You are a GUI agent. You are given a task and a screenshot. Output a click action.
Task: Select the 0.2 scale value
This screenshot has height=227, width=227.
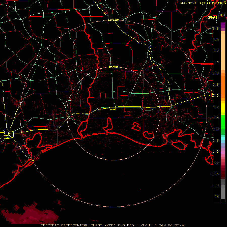[216, 163]
